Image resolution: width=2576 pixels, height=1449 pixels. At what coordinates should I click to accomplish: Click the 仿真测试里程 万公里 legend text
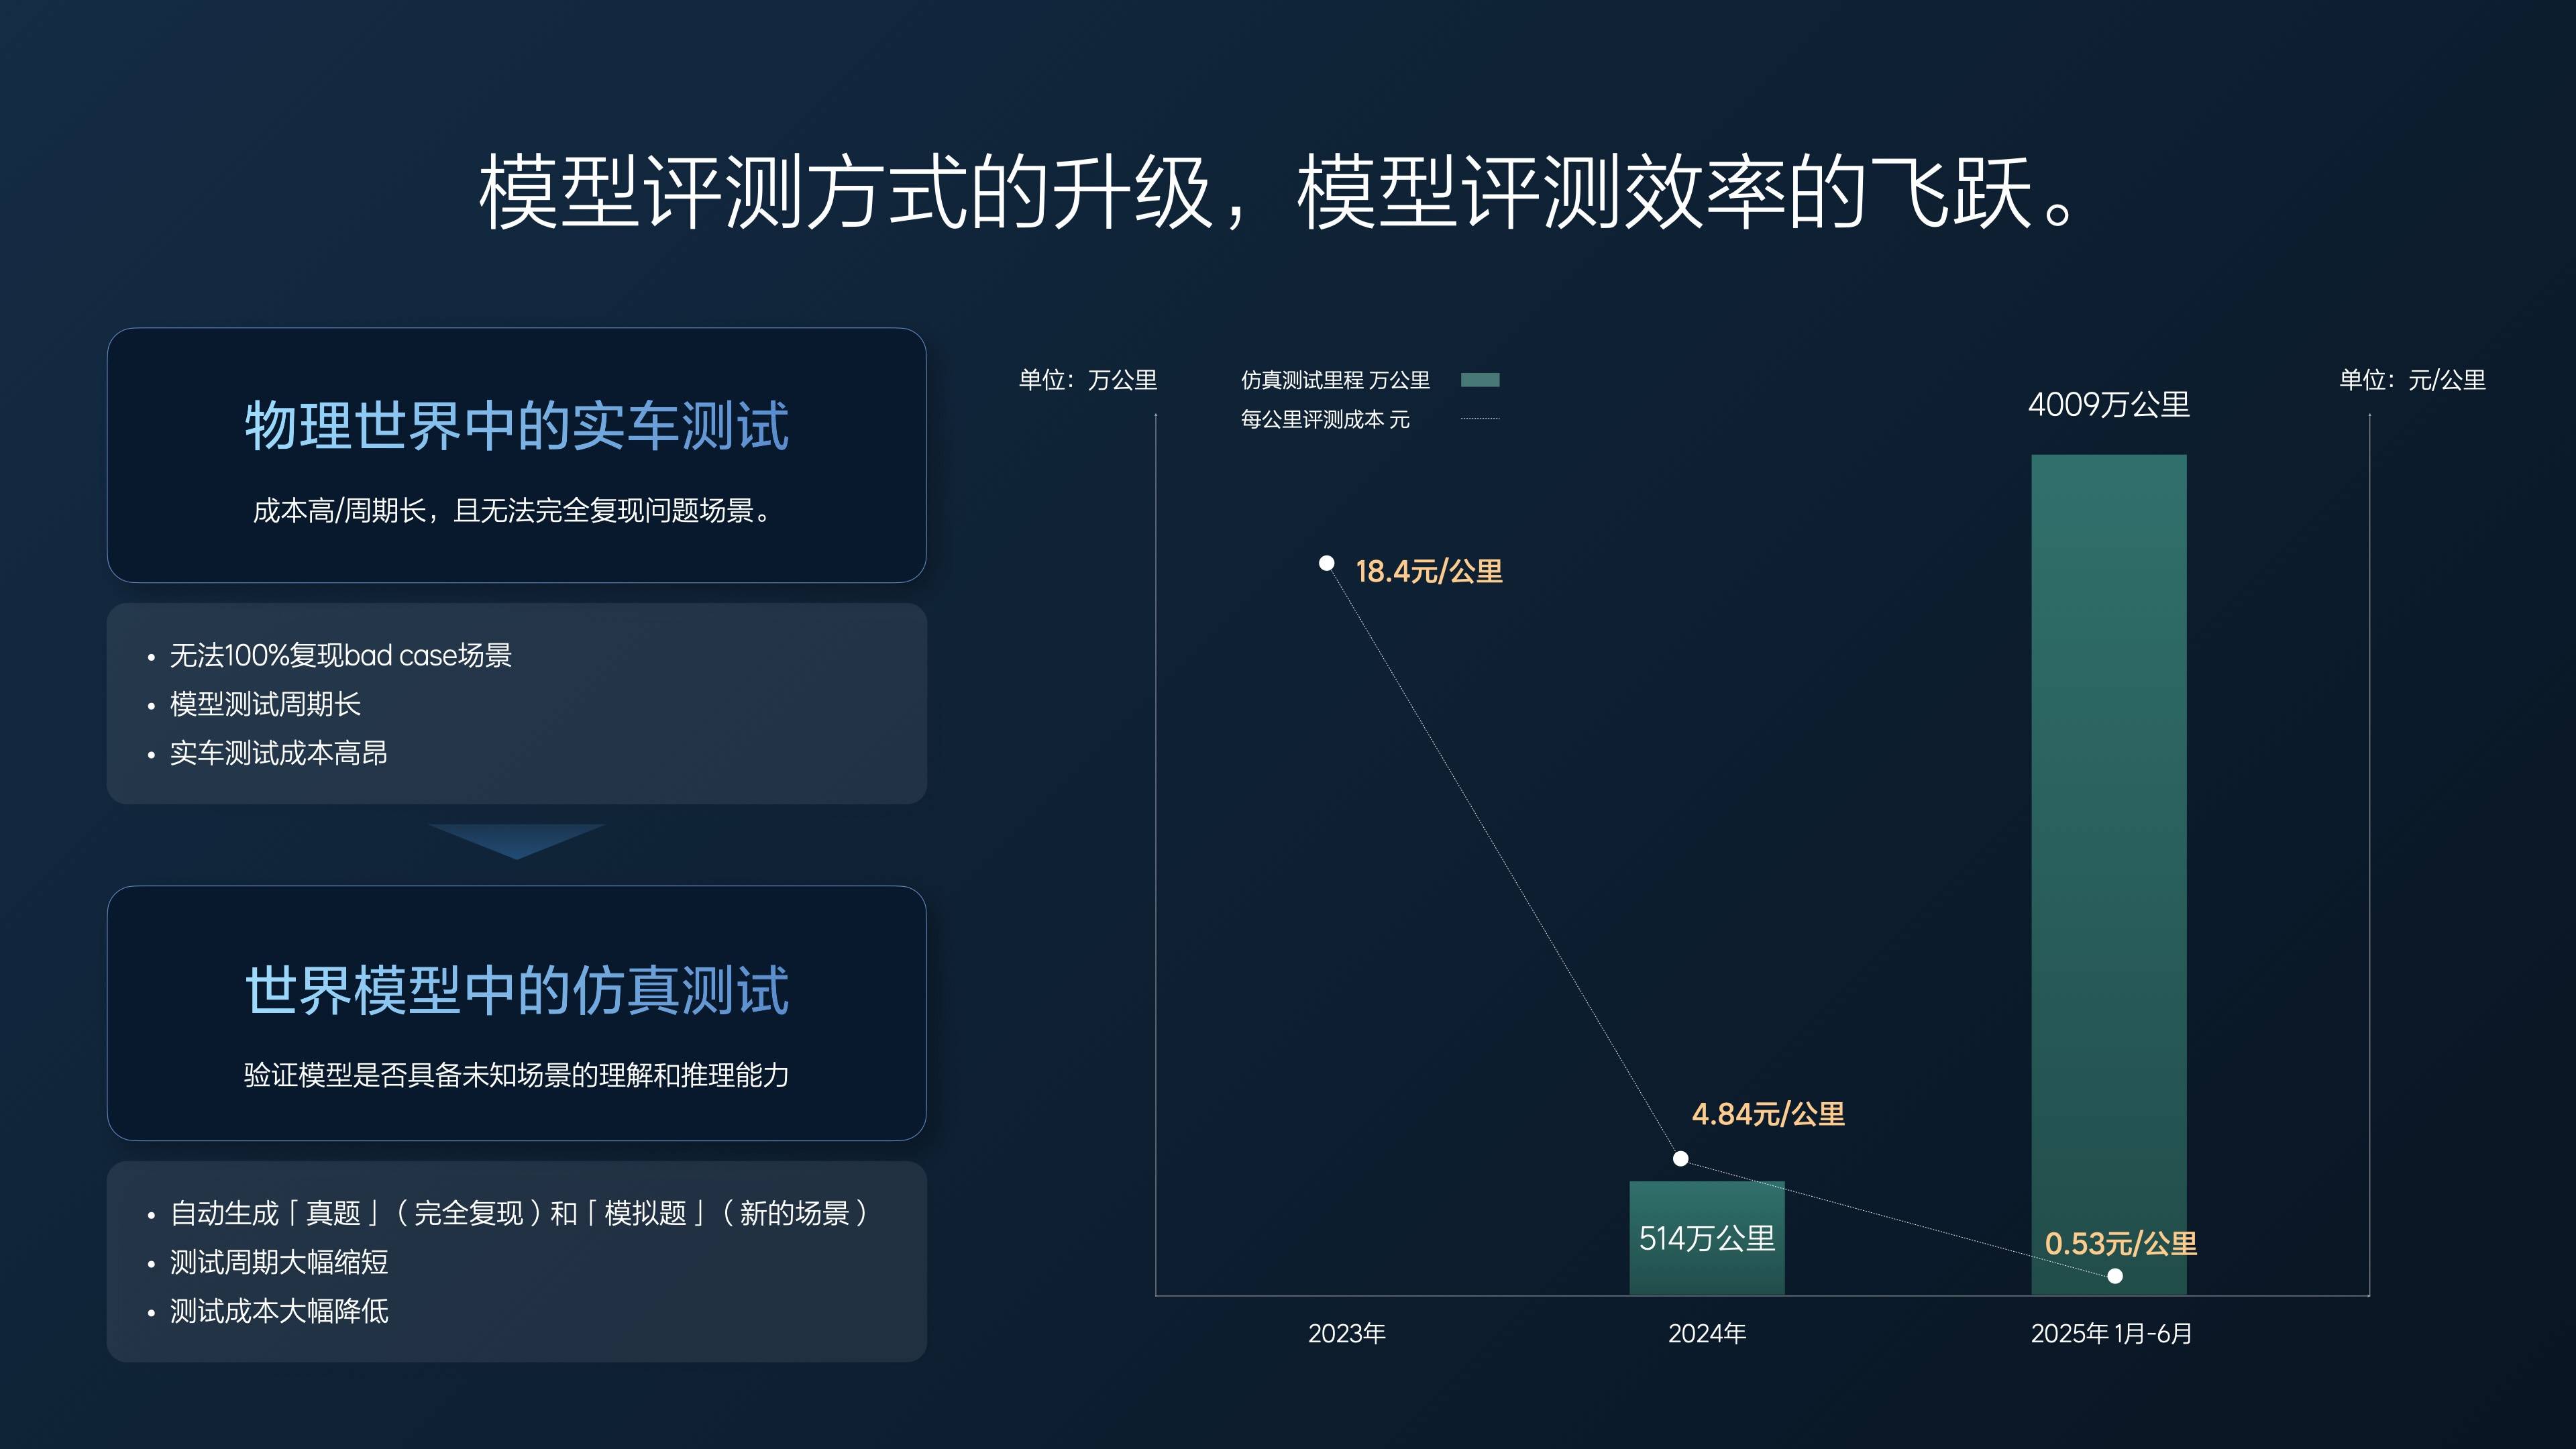pyautogui.click(x=1335, y=380)
